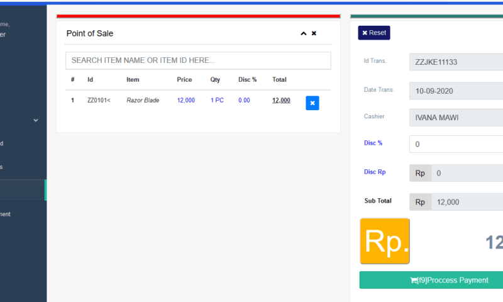
Task: Select the highlighted active sidebar menu item
Action: pos(23,191)
